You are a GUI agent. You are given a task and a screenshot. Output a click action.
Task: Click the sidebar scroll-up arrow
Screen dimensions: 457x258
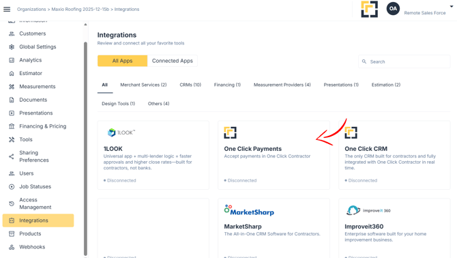(85, 25)
